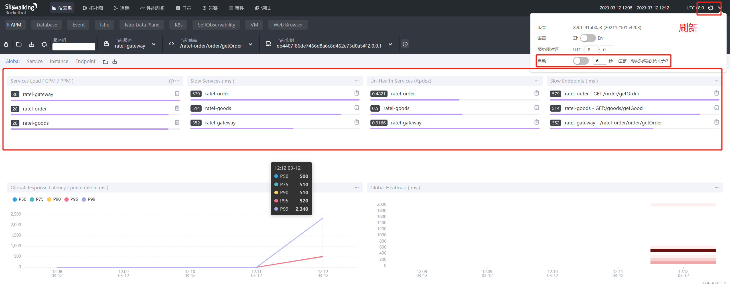Screen dimensions: 730x287
Task: Click the info icon after current instance
Action: coord(405,44)
